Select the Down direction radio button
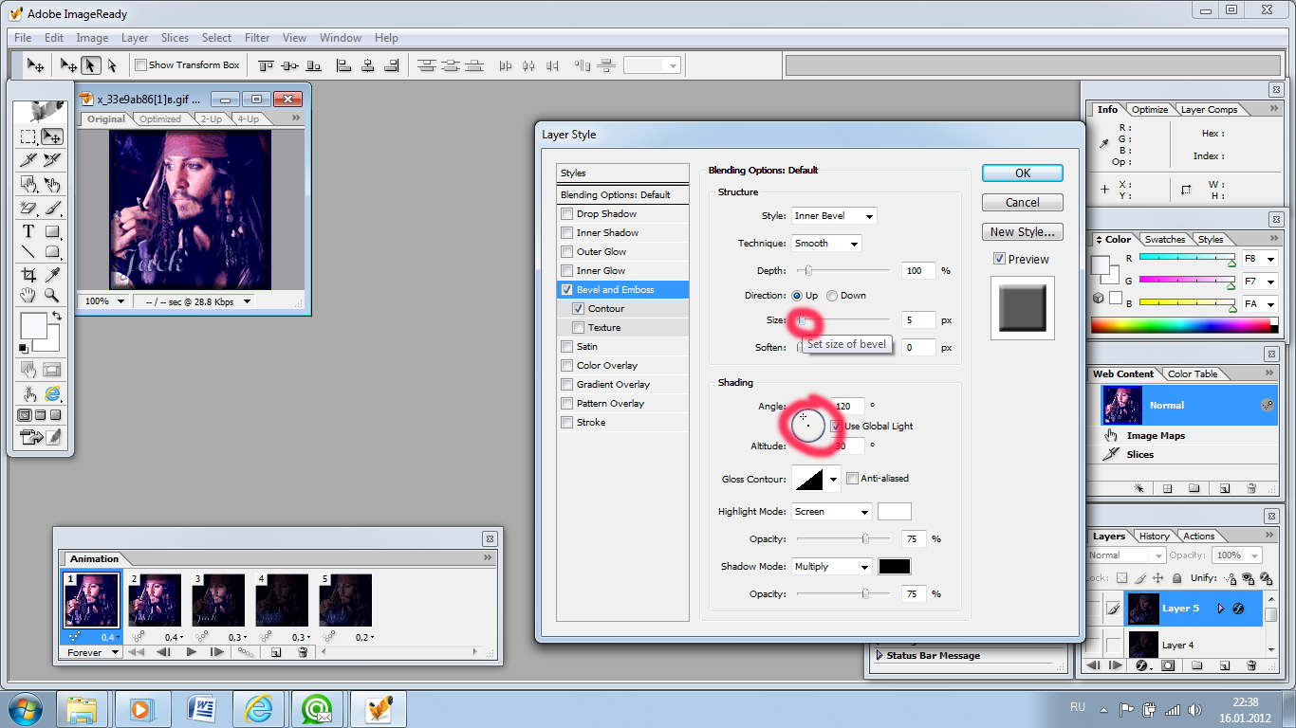The width and height of the screenshot is (1296, 728). click(832, 296)
